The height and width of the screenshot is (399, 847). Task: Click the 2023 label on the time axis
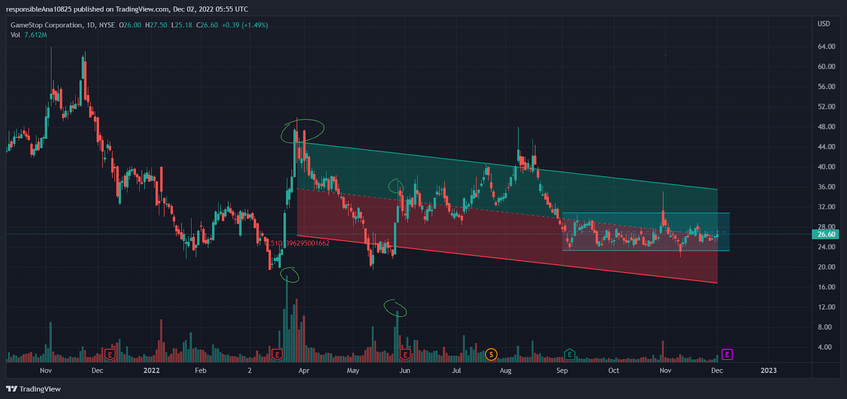[769, 370]
